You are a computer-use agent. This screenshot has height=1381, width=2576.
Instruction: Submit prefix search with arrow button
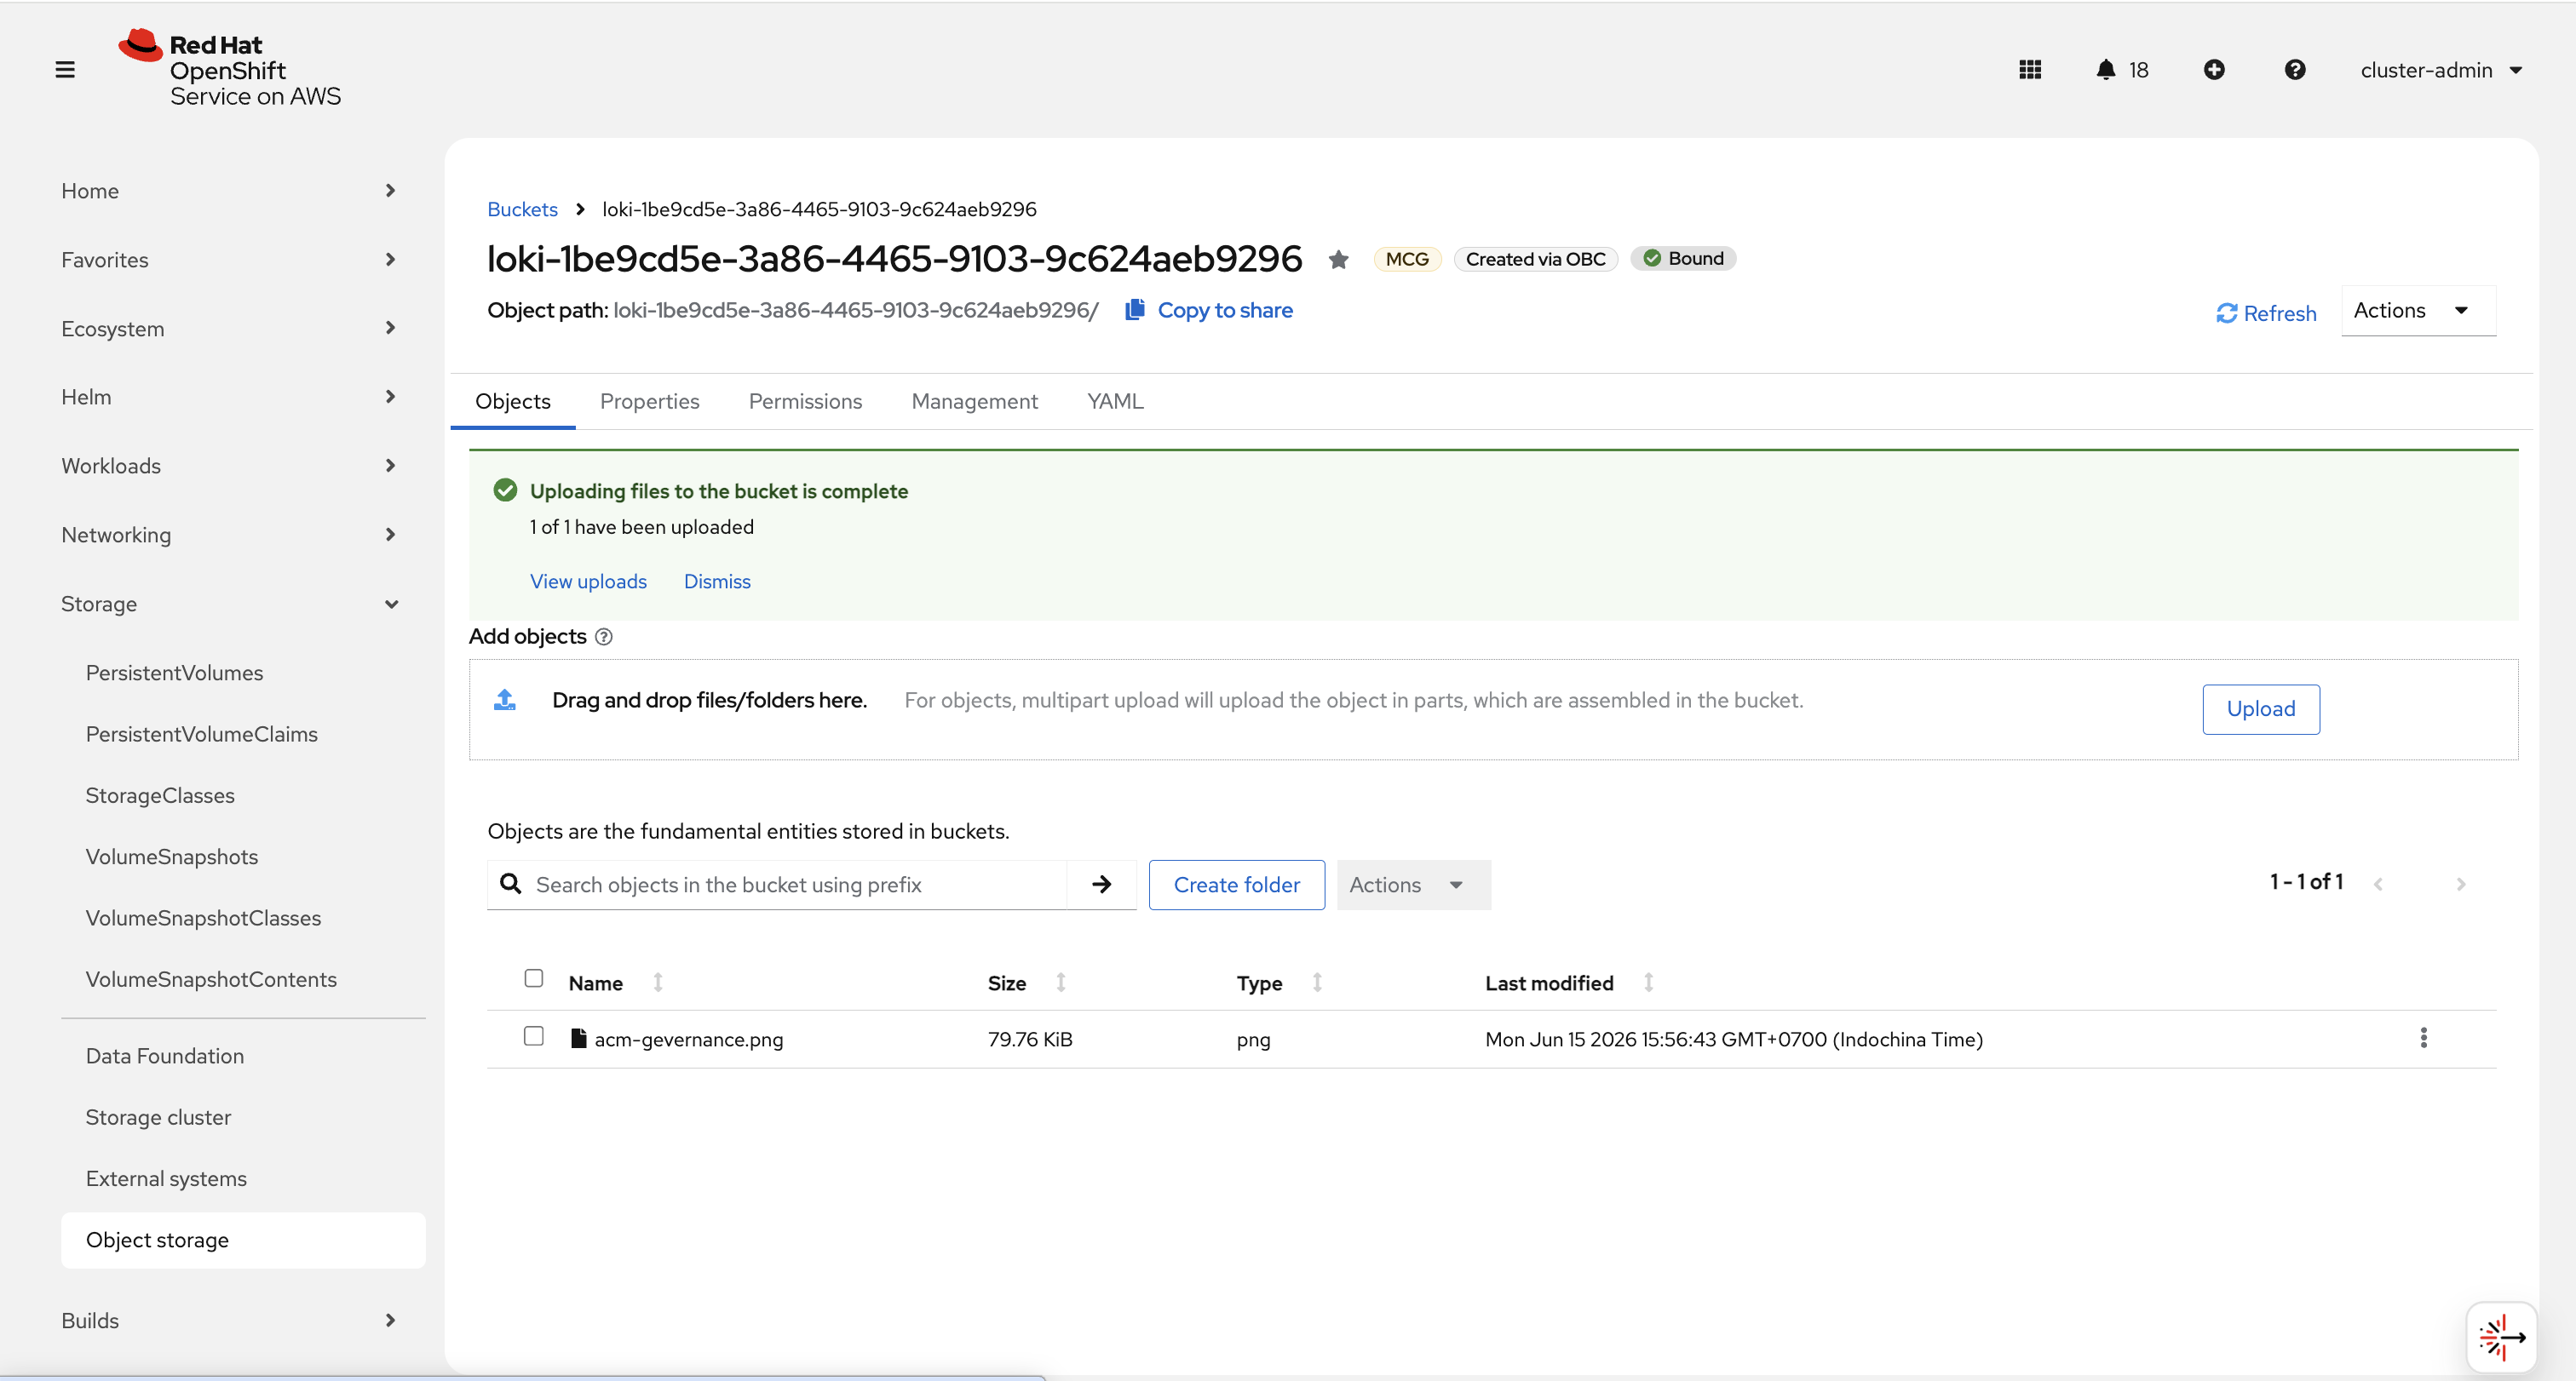click(x=1102, y=885)
